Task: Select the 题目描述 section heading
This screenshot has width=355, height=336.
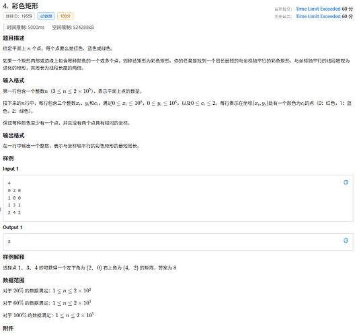Action: point(13,38)
